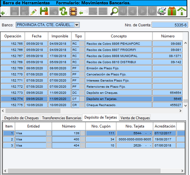Click the Fecha column header
The height and width of the screenshot is (175, 190).
click(37, 36)
